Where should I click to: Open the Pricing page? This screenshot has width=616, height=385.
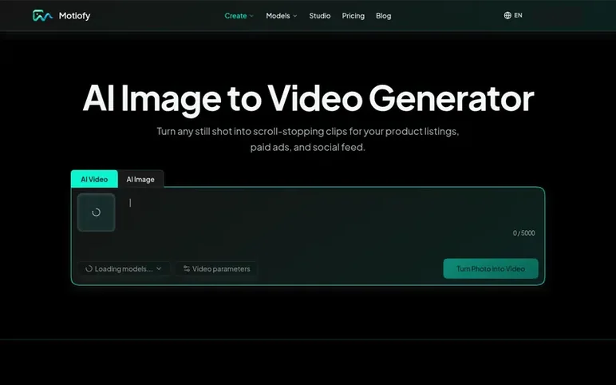point(353,16)
